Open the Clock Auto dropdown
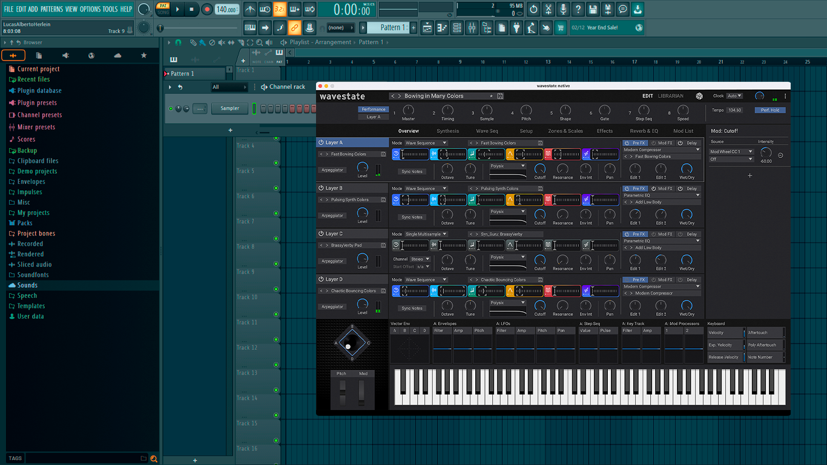The image size is (827, 465). click(734, 96)
